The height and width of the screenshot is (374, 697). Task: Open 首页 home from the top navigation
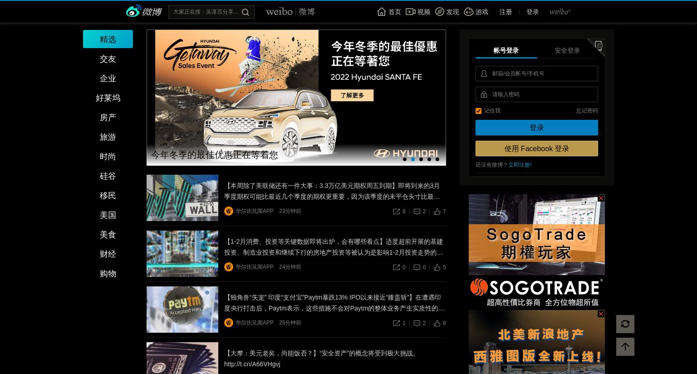pos(389,12)
